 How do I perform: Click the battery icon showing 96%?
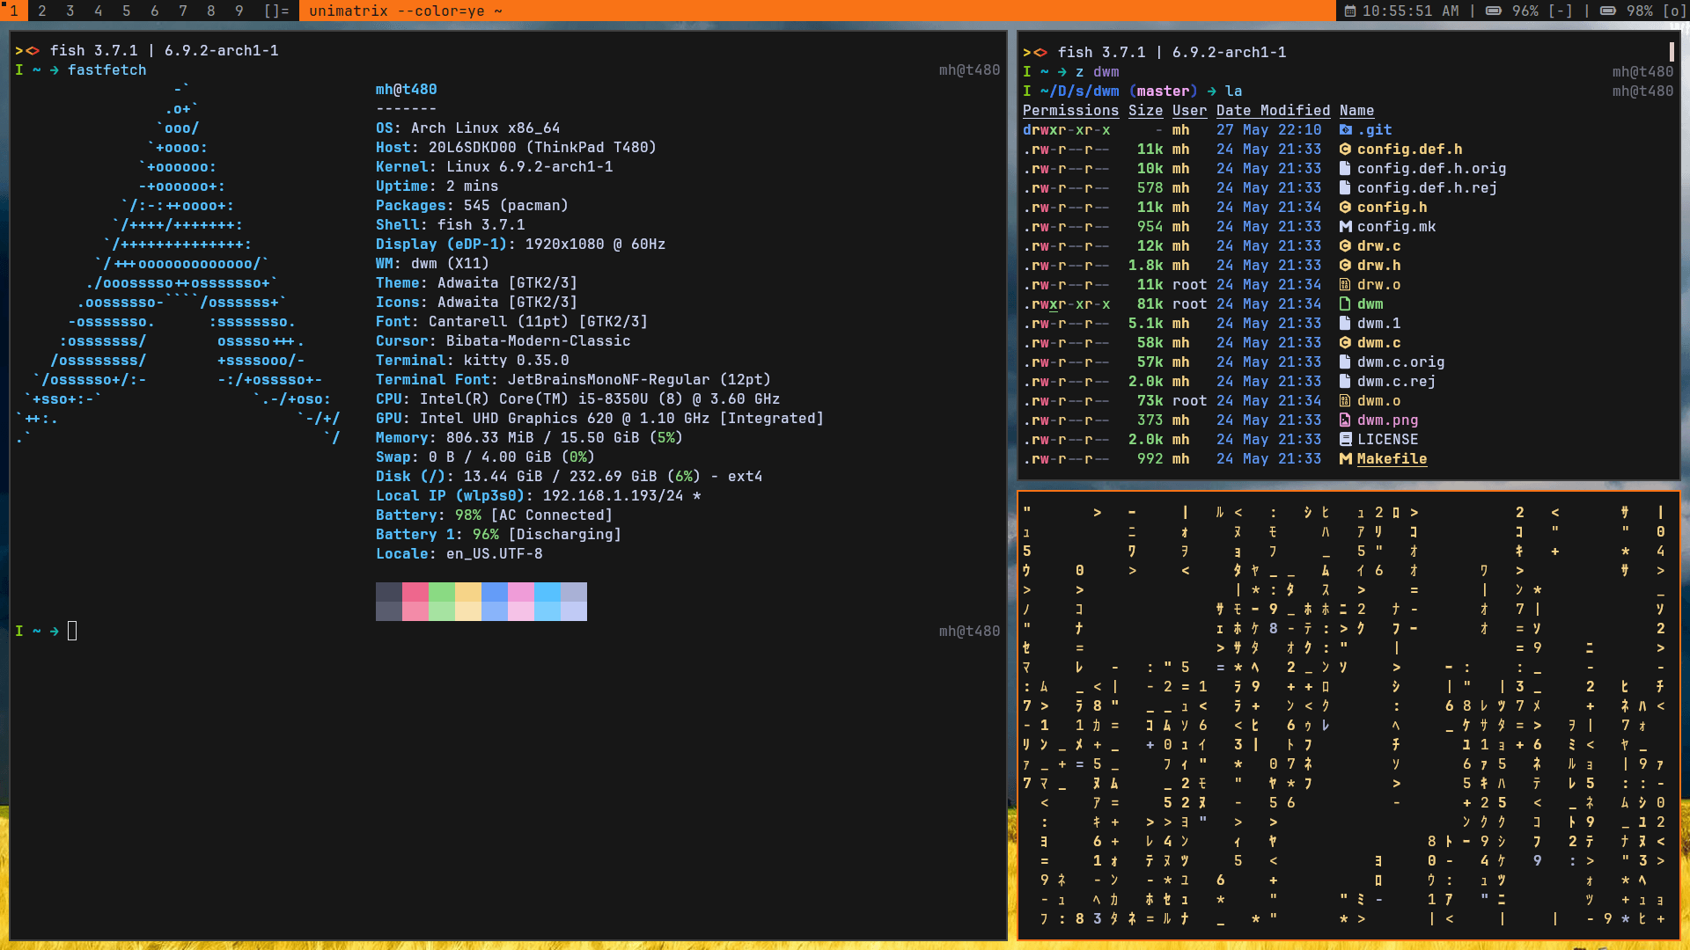[x=1494, y=11]
